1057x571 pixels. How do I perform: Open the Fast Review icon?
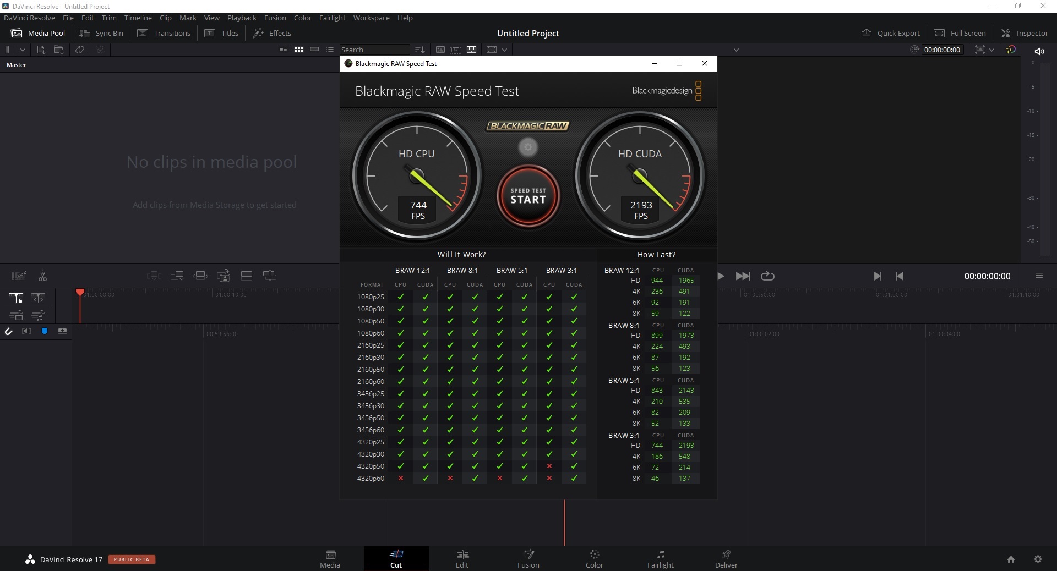pyautogui.click(x=915, y=50)
